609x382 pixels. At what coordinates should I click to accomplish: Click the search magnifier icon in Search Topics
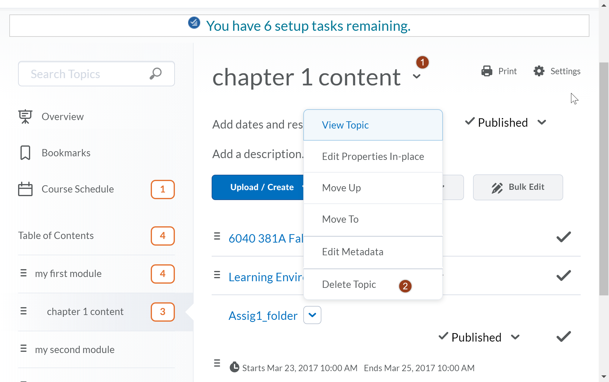pyautogui.click(x=156, y=73)
